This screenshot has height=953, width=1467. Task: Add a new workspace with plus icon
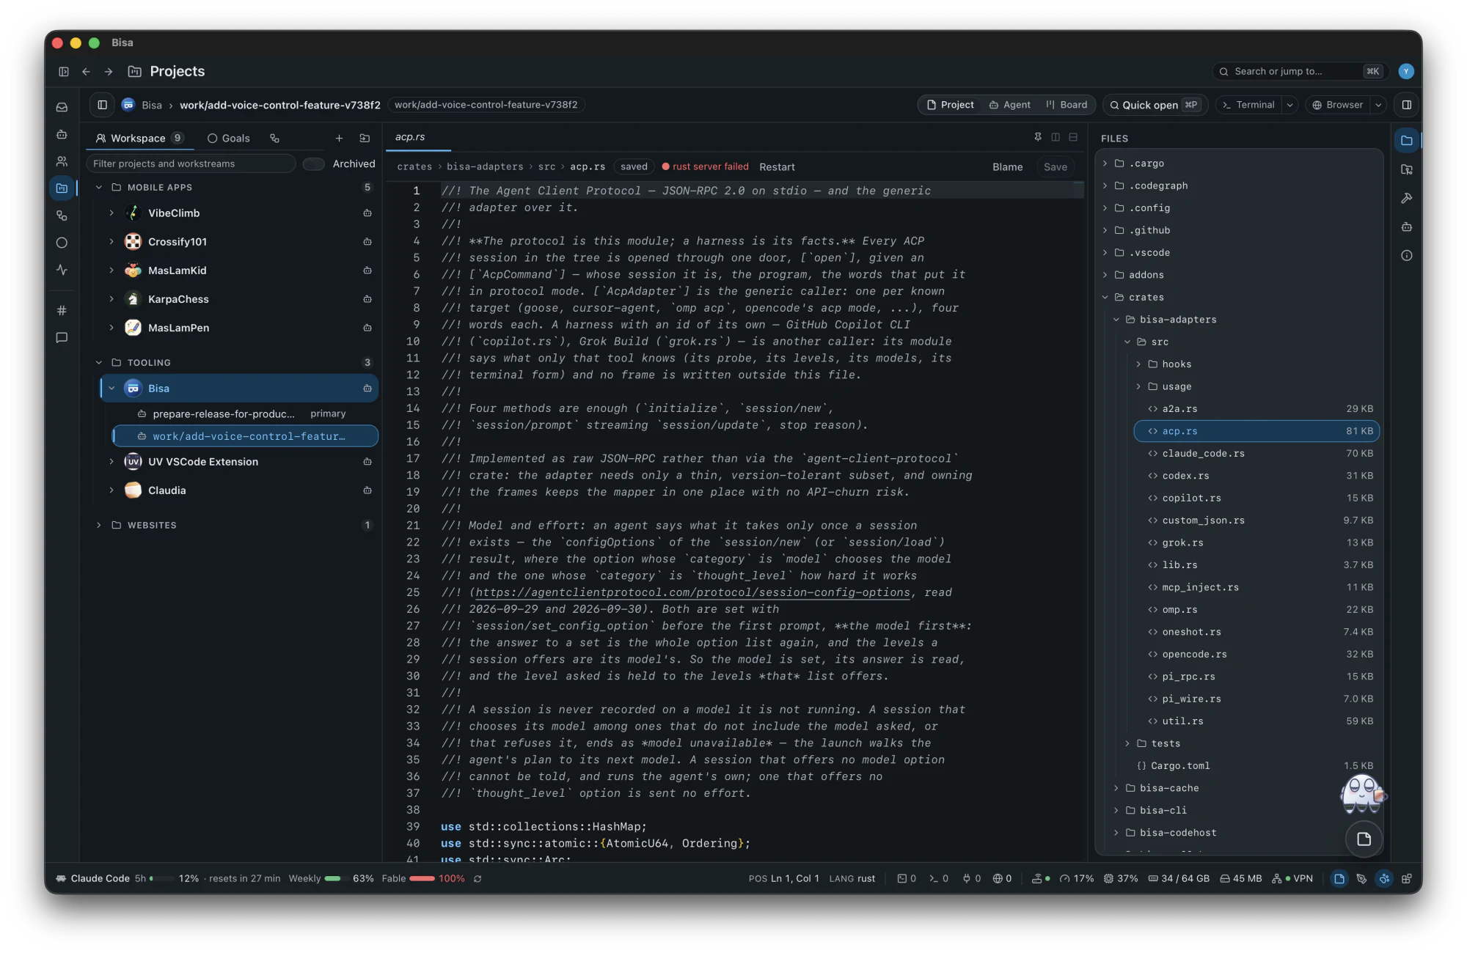339,138
